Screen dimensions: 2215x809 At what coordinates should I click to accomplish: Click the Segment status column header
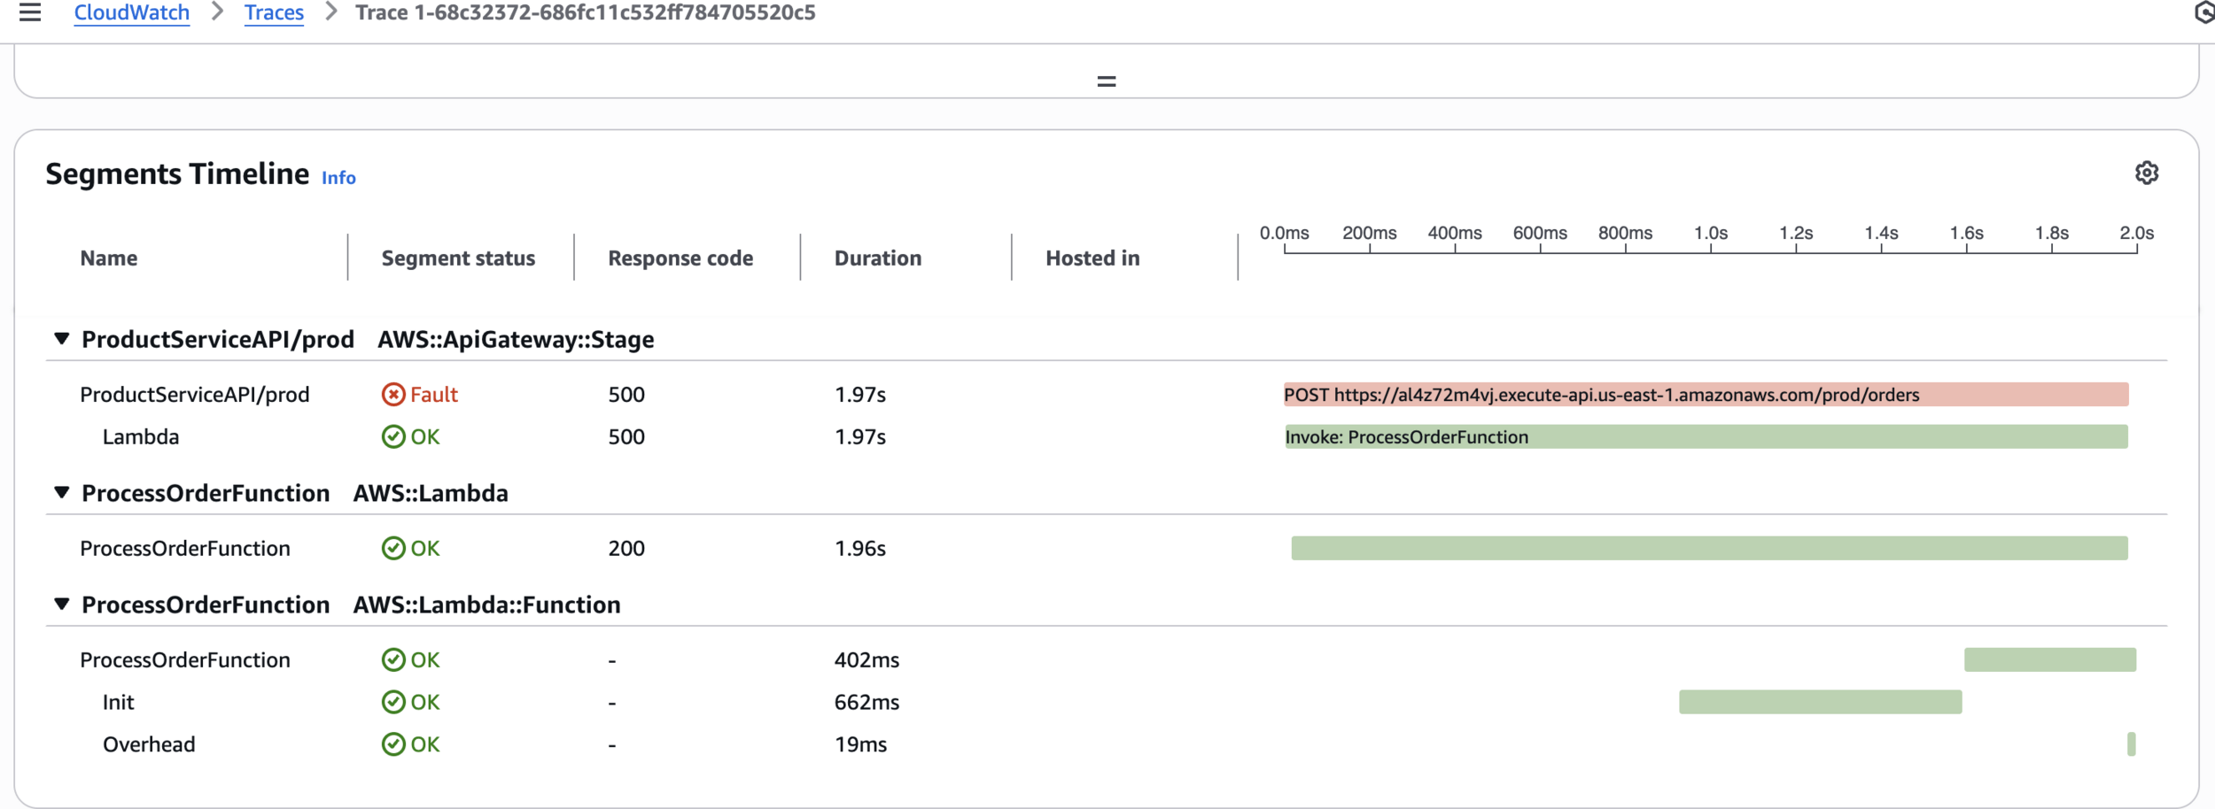pos(458,258)
